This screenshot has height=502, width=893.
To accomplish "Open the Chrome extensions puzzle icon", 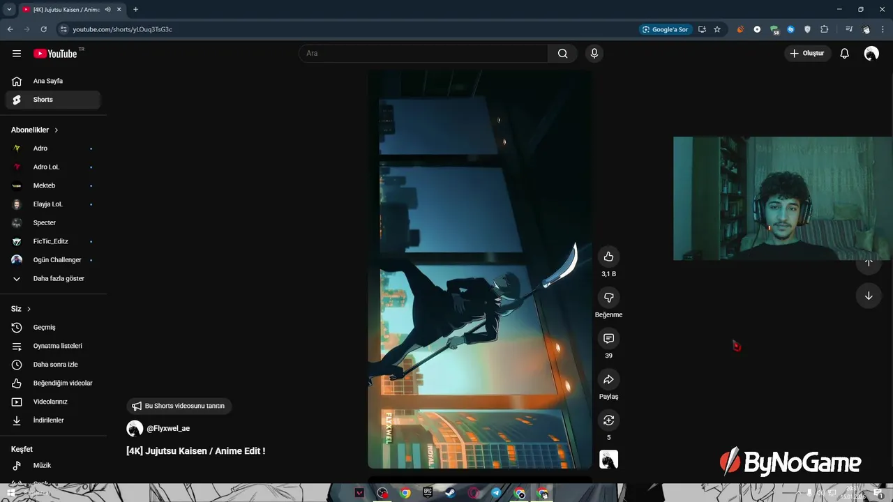I will coord(825,29).
